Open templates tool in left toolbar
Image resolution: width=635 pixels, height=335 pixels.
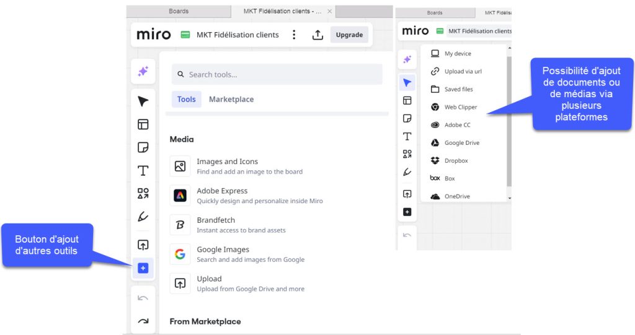(x=143, y=124)
